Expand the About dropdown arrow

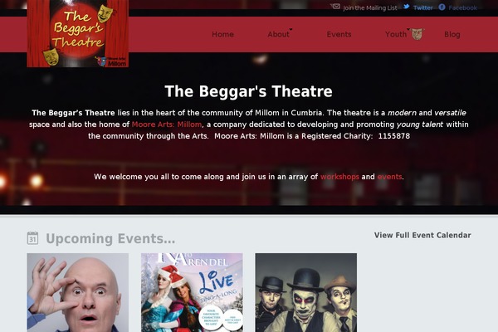click(290, 29)
